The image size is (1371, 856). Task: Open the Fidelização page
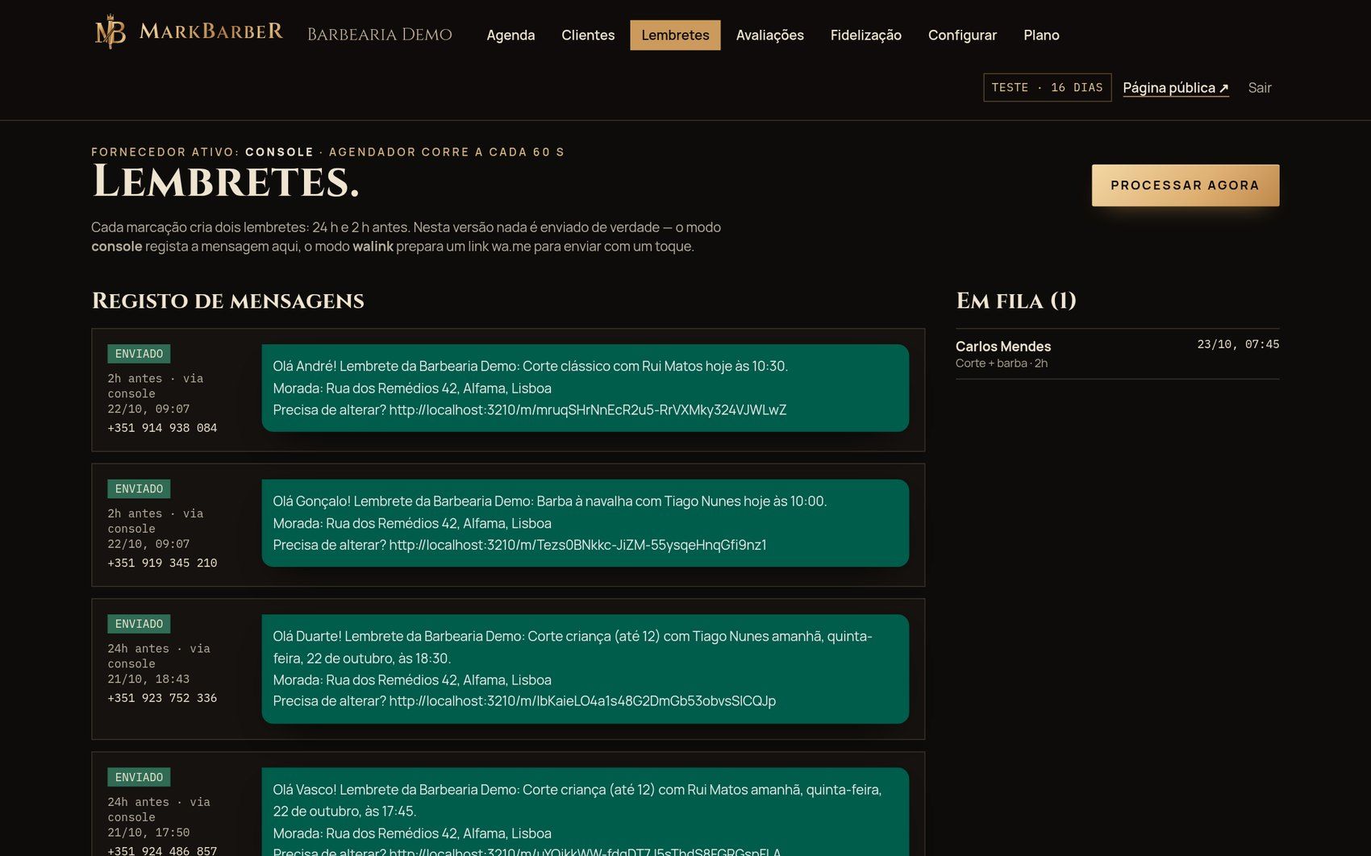[x=866, y=35]
